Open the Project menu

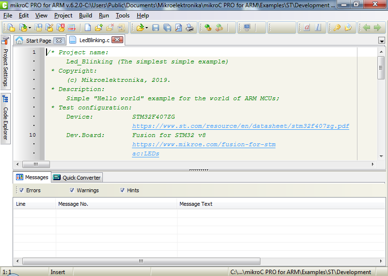(x=64, y=15)
